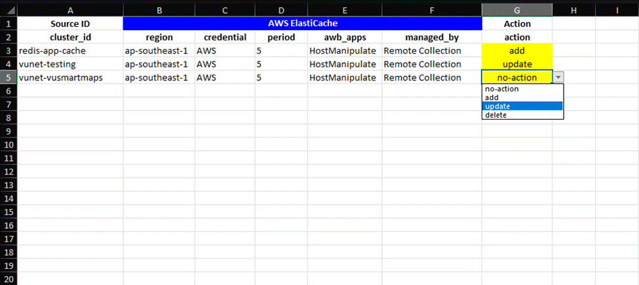Click the yellow "update" cell in row 4
639x285 pixels.
517,64
